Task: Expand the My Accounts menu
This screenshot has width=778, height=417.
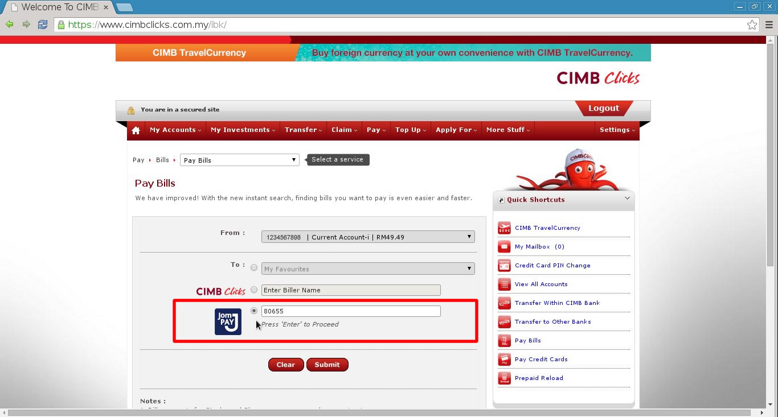Action: tap(175, 130)
